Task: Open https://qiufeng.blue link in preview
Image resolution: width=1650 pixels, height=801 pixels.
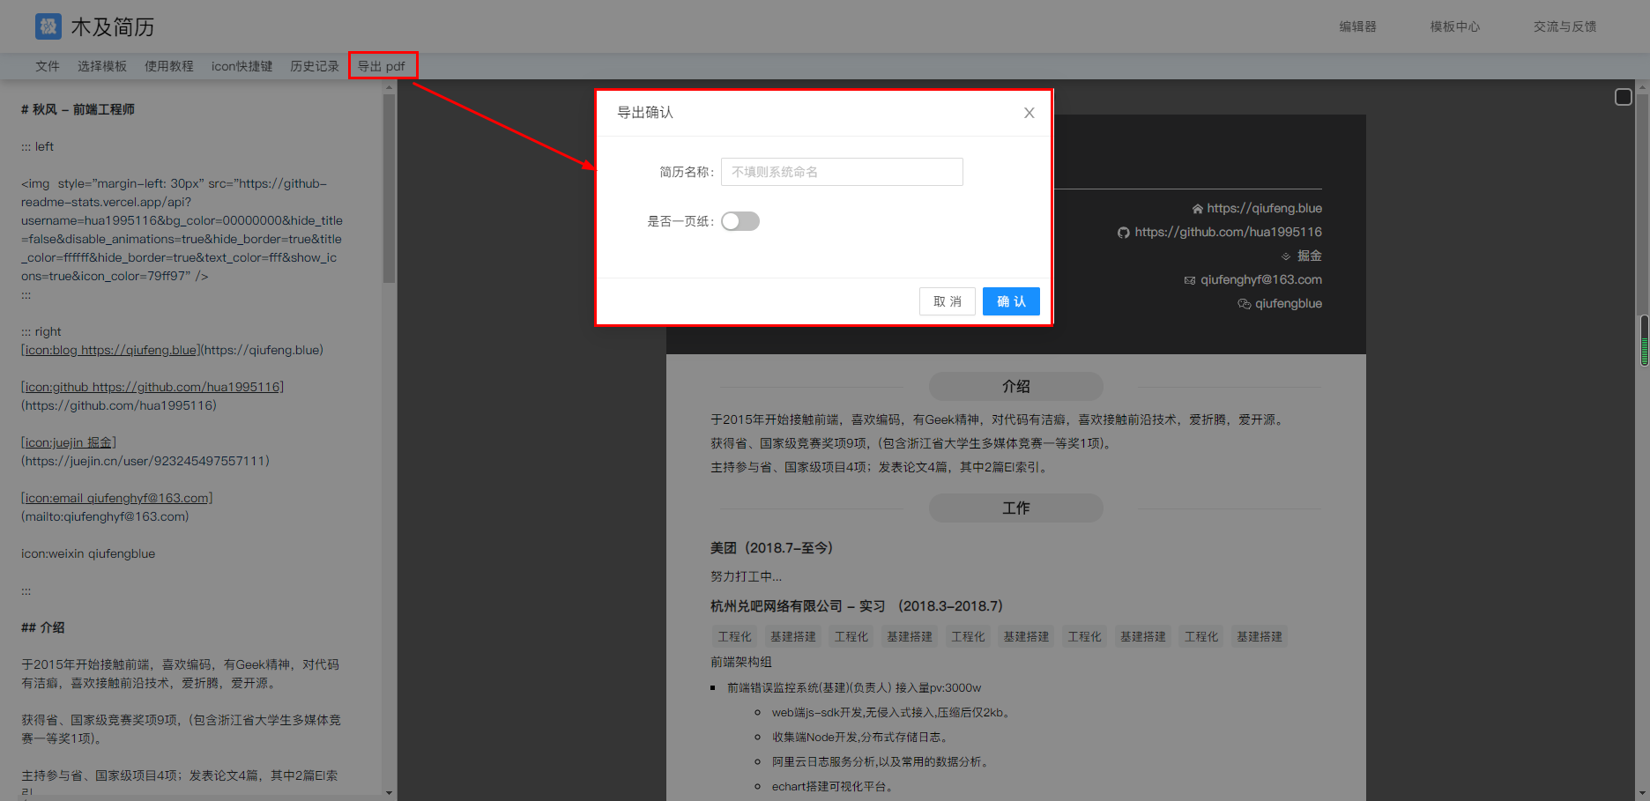Action: pyautogui.click(x=1264, y=208)
